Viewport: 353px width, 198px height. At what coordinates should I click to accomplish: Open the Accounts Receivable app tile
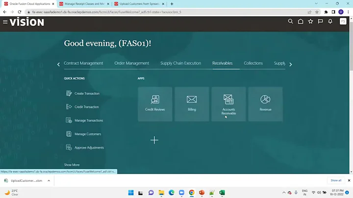pyautogui.click(x=228, y=104)
